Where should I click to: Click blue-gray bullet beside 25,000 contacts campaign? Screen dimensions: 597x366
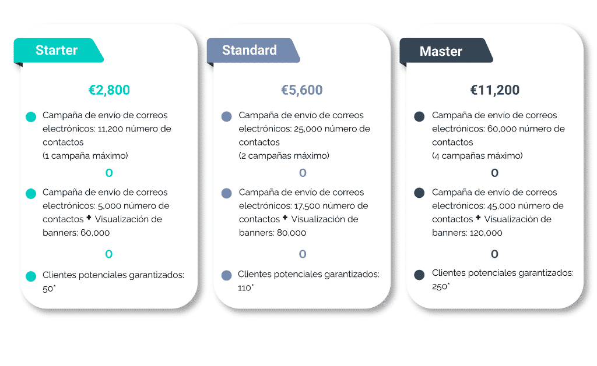click(x=227, y=117)
